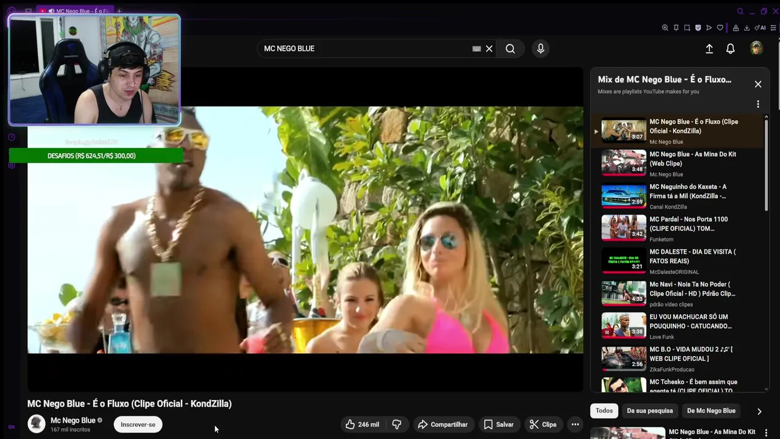Dislike the video

coord(397,424)
